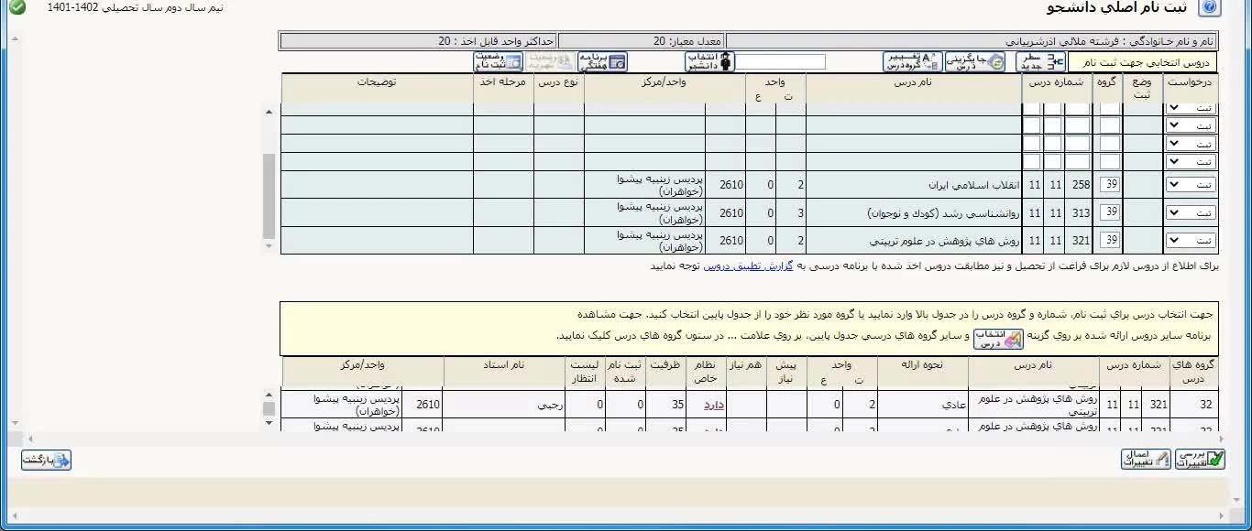Open انتخاب دانشجو (select student)
Image resolution: width=1252 pixels, height=531 pixels.
point(710,61)
